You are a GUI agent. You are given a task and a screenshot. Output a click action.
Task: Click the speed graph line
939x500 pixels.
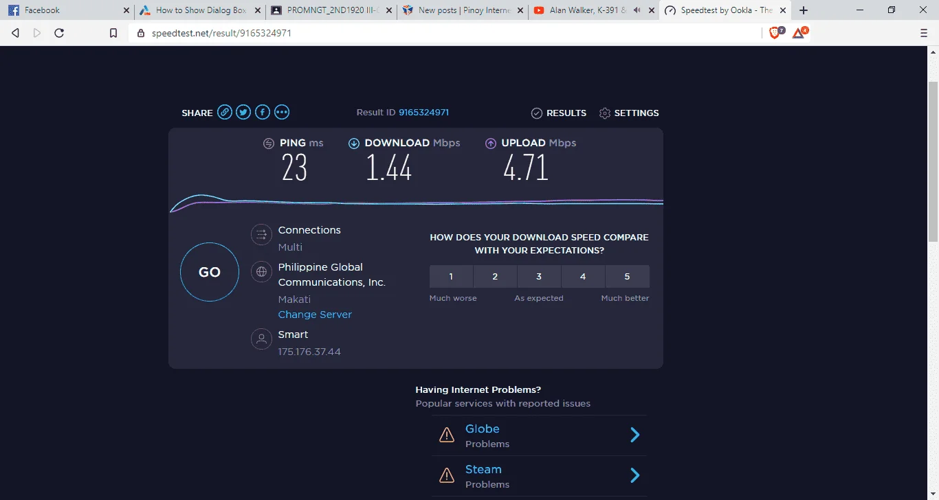pos(416,203)
